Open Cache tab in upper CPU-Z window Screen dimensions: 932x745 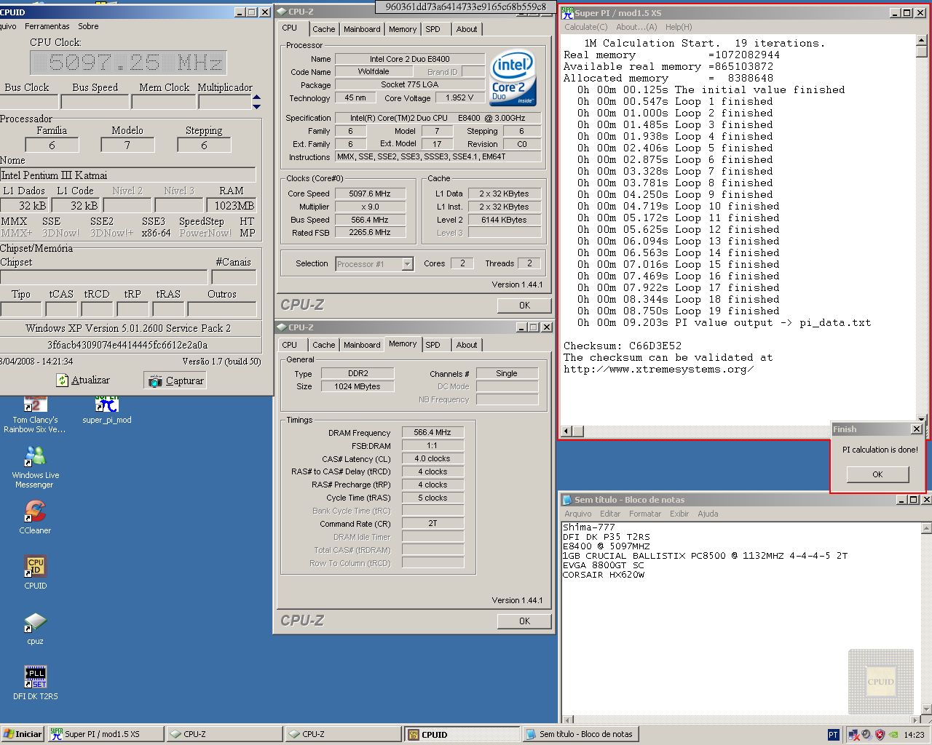[324, 29]
